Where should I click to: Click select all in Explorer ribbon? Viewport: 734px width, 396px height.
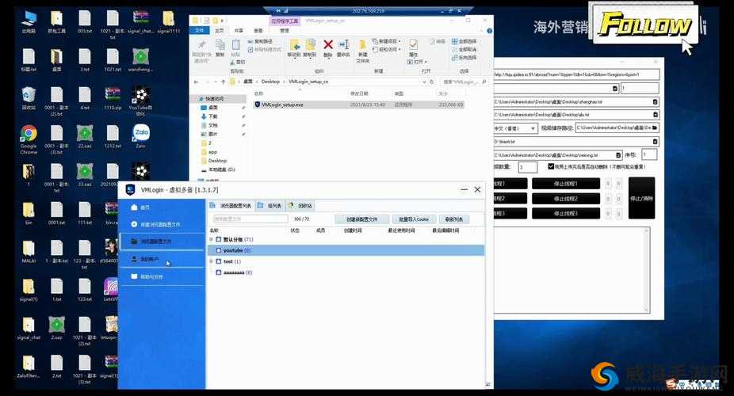[x=464, y=41]
